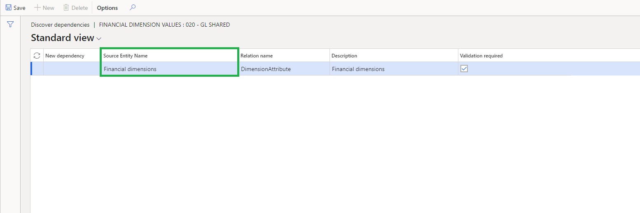
Task: Click Validation required column header
Action: click(481, 56)
